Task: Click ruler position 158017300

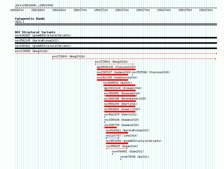Action: 143,10
